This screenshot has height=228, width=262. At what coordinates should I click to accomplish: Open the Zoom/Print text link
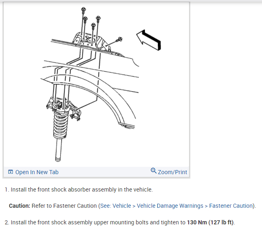click(173, 172)
